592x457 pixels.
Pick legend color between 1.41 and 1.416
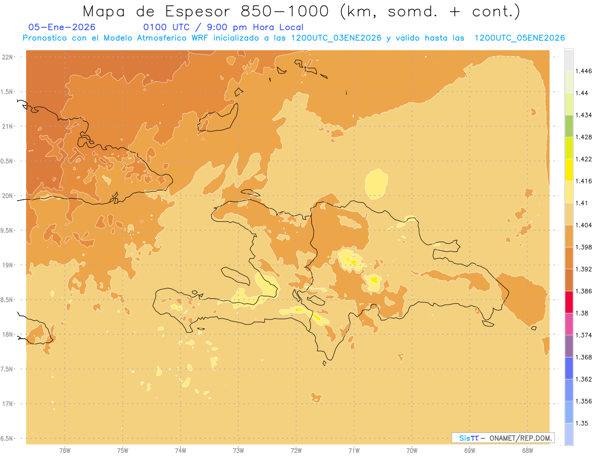point(569,192)
